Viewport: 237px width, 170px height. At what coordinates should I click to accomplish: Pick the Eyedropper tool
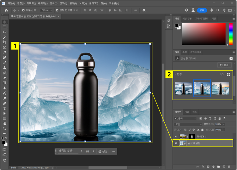[x=4, y=52]
